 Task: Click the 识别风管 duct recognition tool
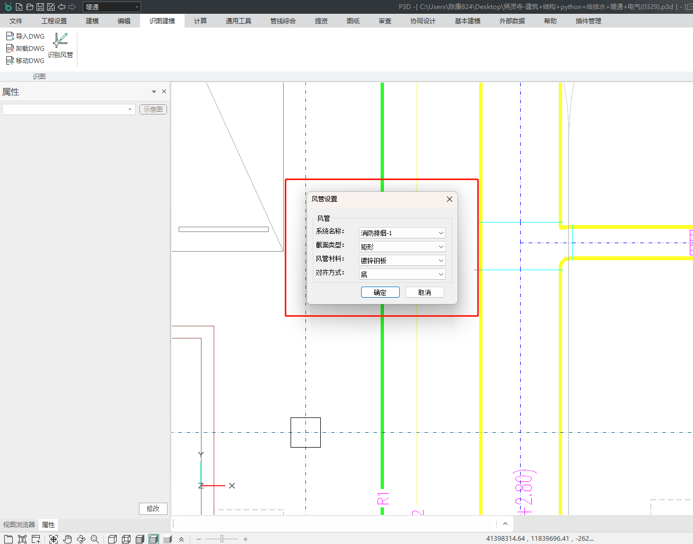point(60,46)
